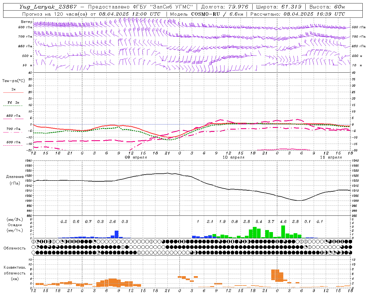This screenshot has height=293, width=367.
Task: Click the (мм/3ч.) precipitation unit label
Action: tap(15, 219)
